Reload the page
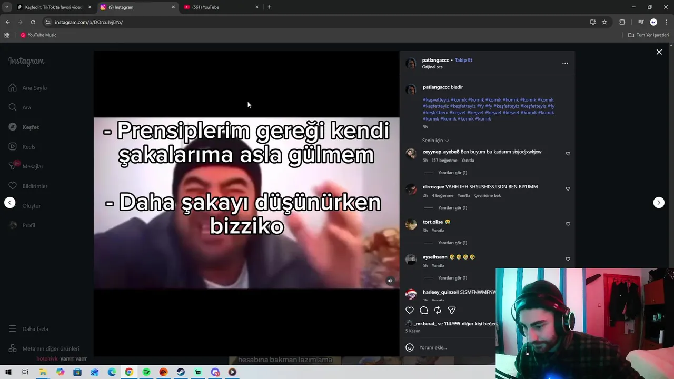The height and width of the screenshot is (379, 674). 33,22
